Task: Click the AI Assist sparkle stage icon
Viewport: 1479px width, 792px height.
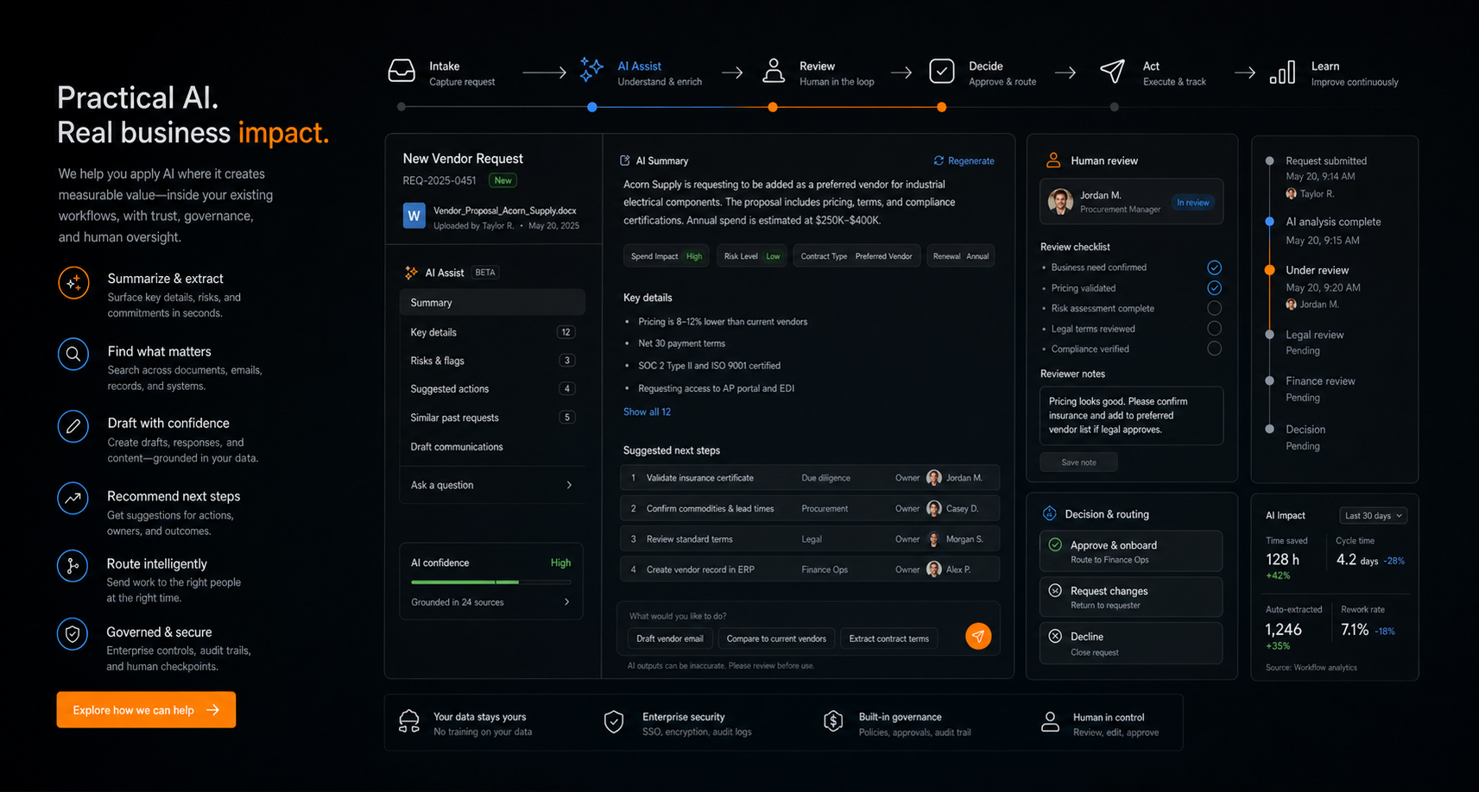Action: (x=591, y=70)
